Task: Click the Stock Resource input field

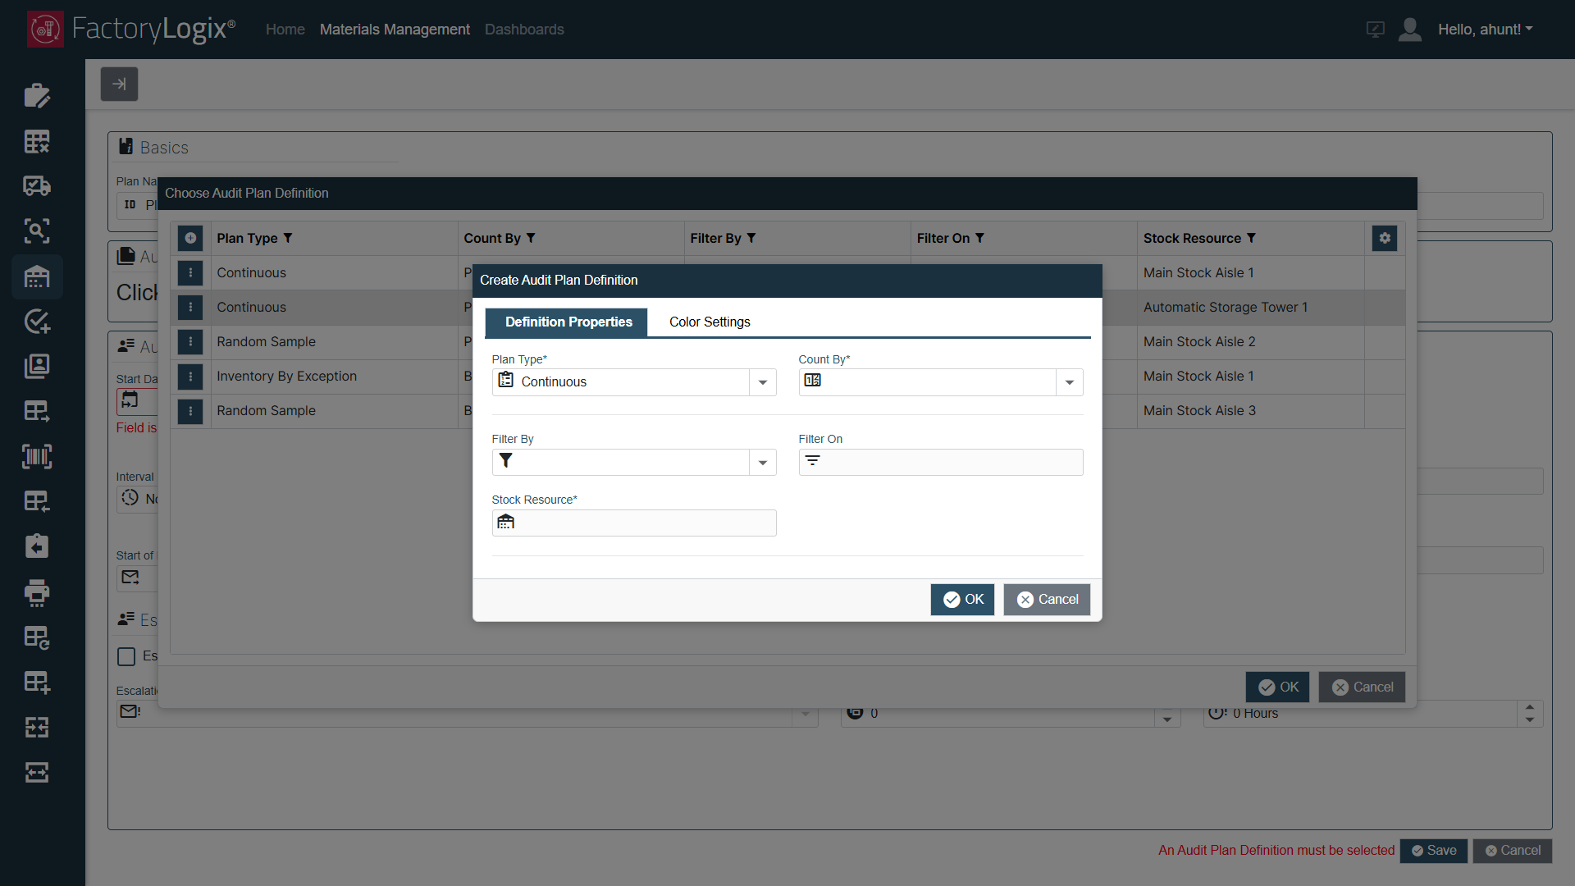Action: point(633,523)
